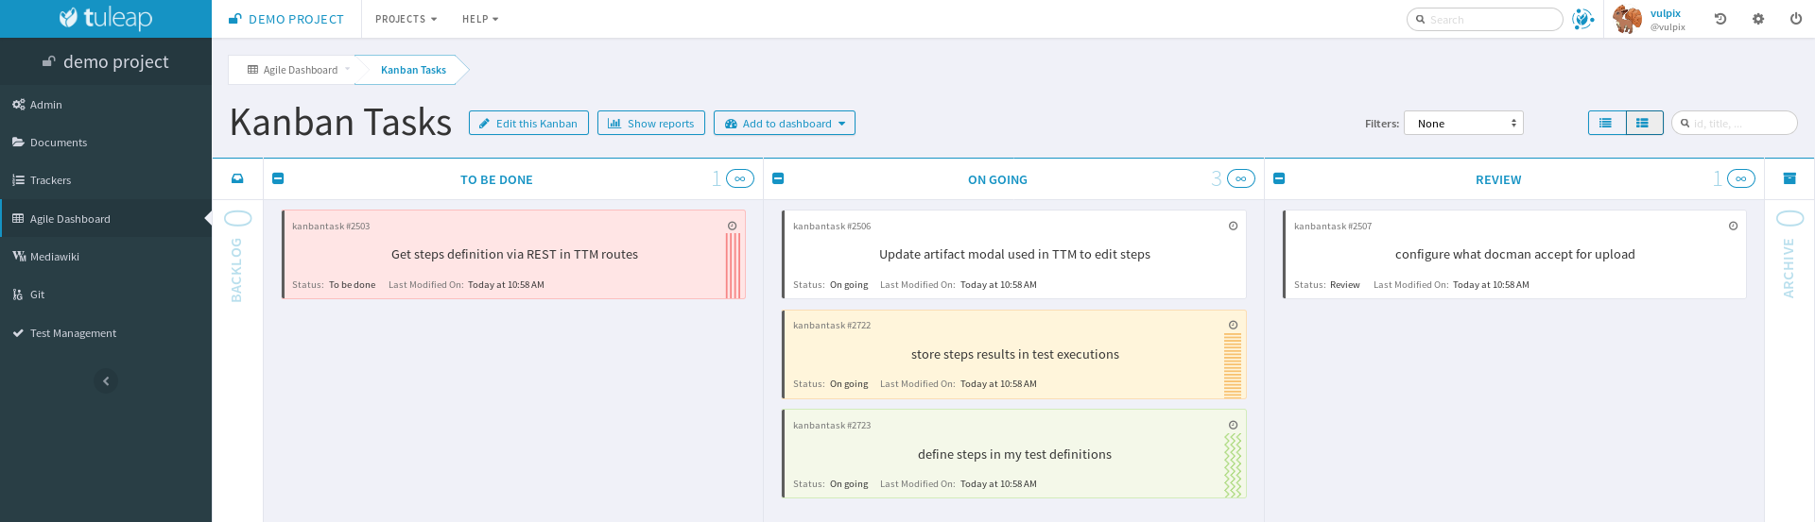Open Test Management sidebar item
The height and width of the screenshot is (522, 1815).
pos(106,333)
